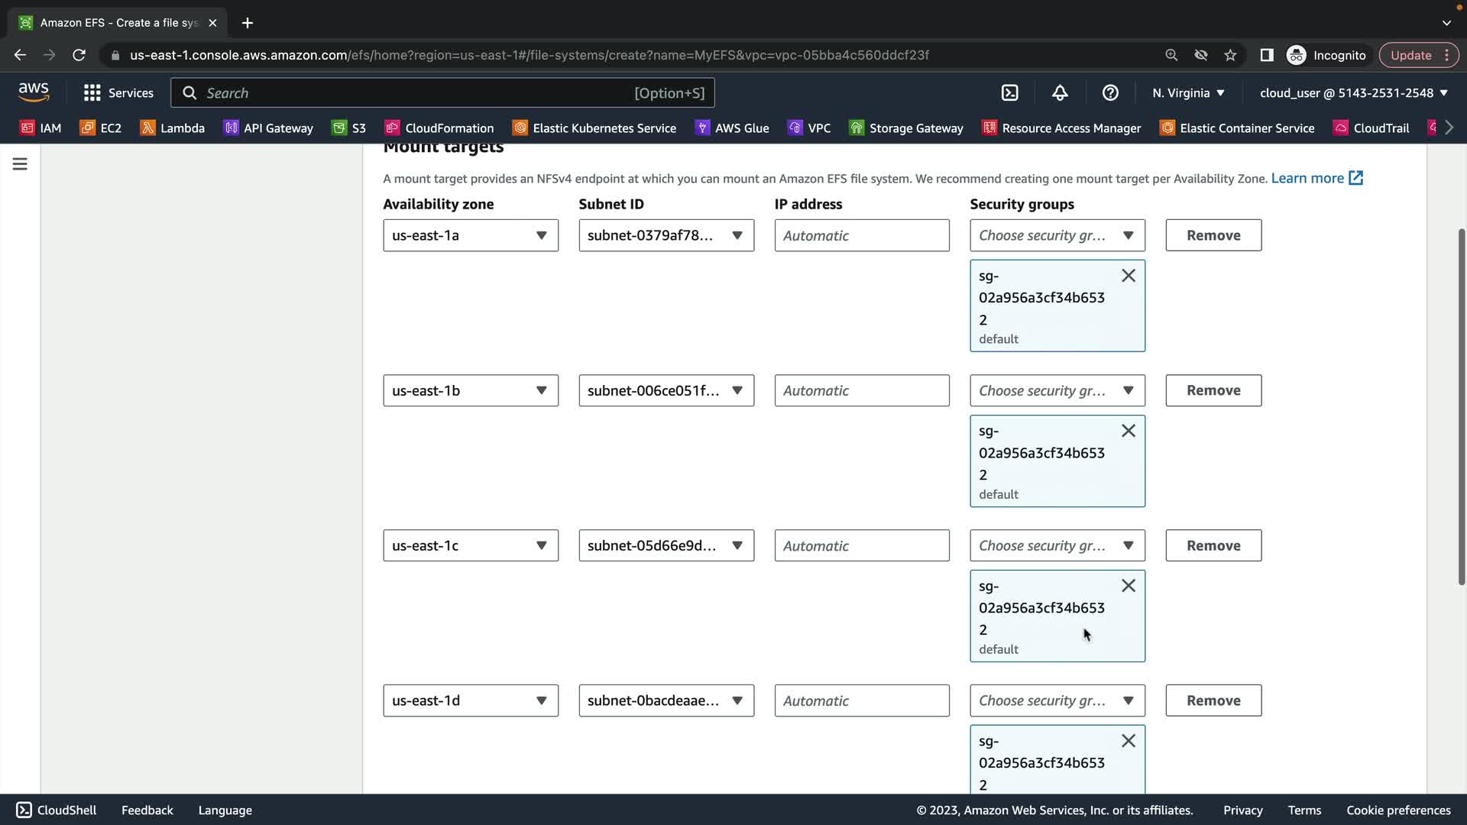
Task: Click Remove for us-east-1b mount target
Action: coord(1213,390)
